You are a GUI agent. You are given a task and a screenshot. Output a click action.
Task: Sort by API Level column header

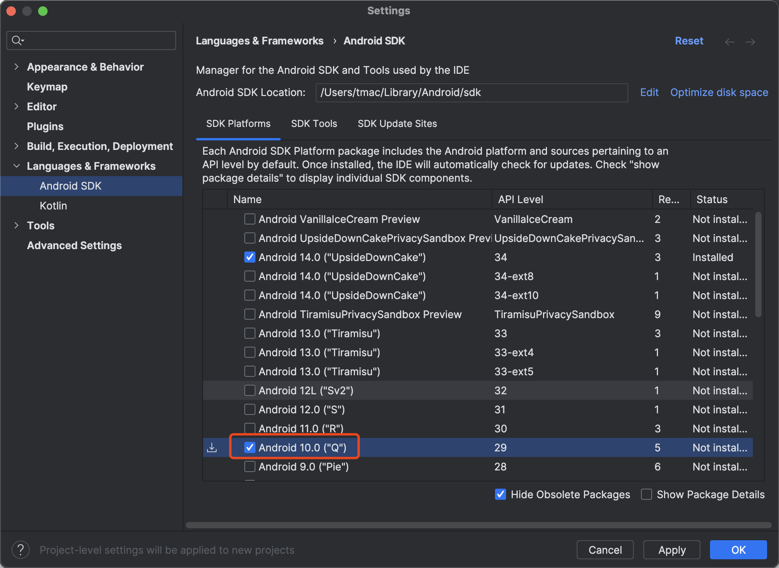pyautogui.click(x=572, y=199)
